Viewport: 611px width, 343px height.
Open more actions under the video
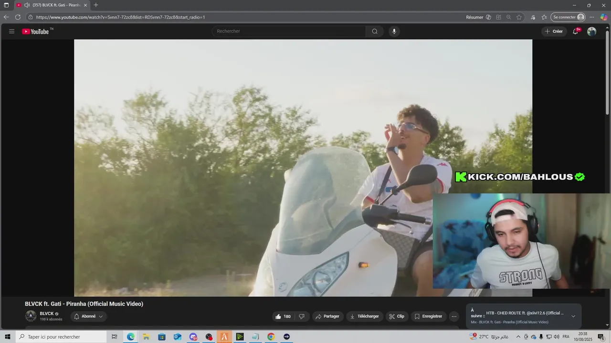pyautogui.click(x=454, y=316)
